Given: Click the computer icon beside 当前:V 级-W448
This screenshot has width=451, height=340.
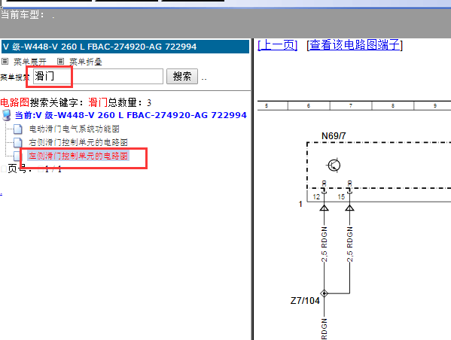Looking at the screenshot, I should tap(6, 115).
